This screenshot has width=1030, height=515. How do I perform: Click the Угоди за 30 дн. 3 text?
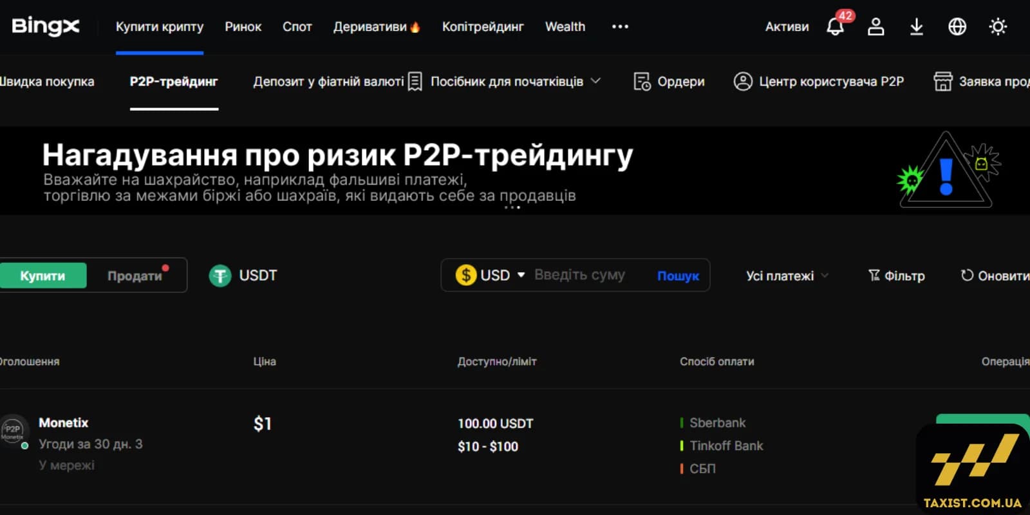[91, 444]
